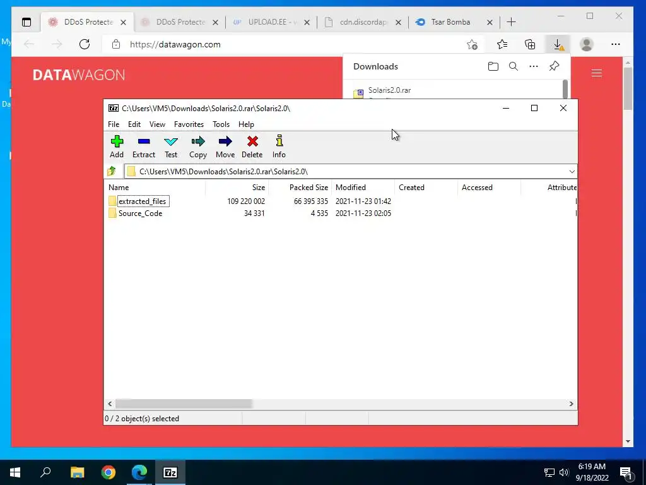
Task: View site information lock icon
Action: [x=116, y=44]
